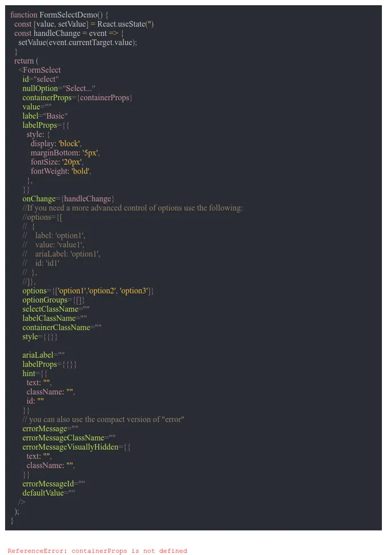Click the optionGroups={[]} attribute
The width and height of the screenshot is (387, 555).
pyautogui.click(x=53, y=300)
